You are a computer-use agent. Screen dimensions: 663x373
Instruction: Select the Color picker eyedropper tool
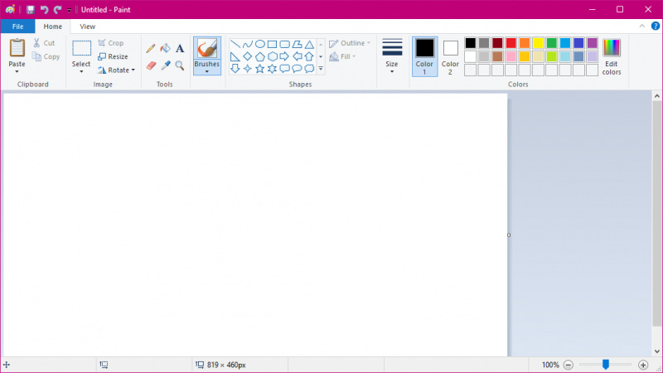coord(165,65)
